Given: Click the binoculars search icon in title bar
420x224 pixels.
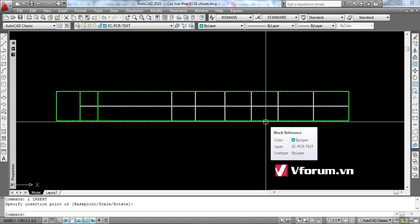Looking at the screenshot, I should pos(345,4).
